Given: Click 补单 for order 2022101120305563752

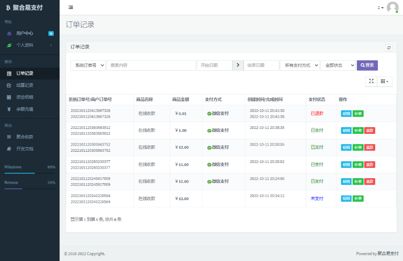Looking at the screenshot, I should point(358,147).
